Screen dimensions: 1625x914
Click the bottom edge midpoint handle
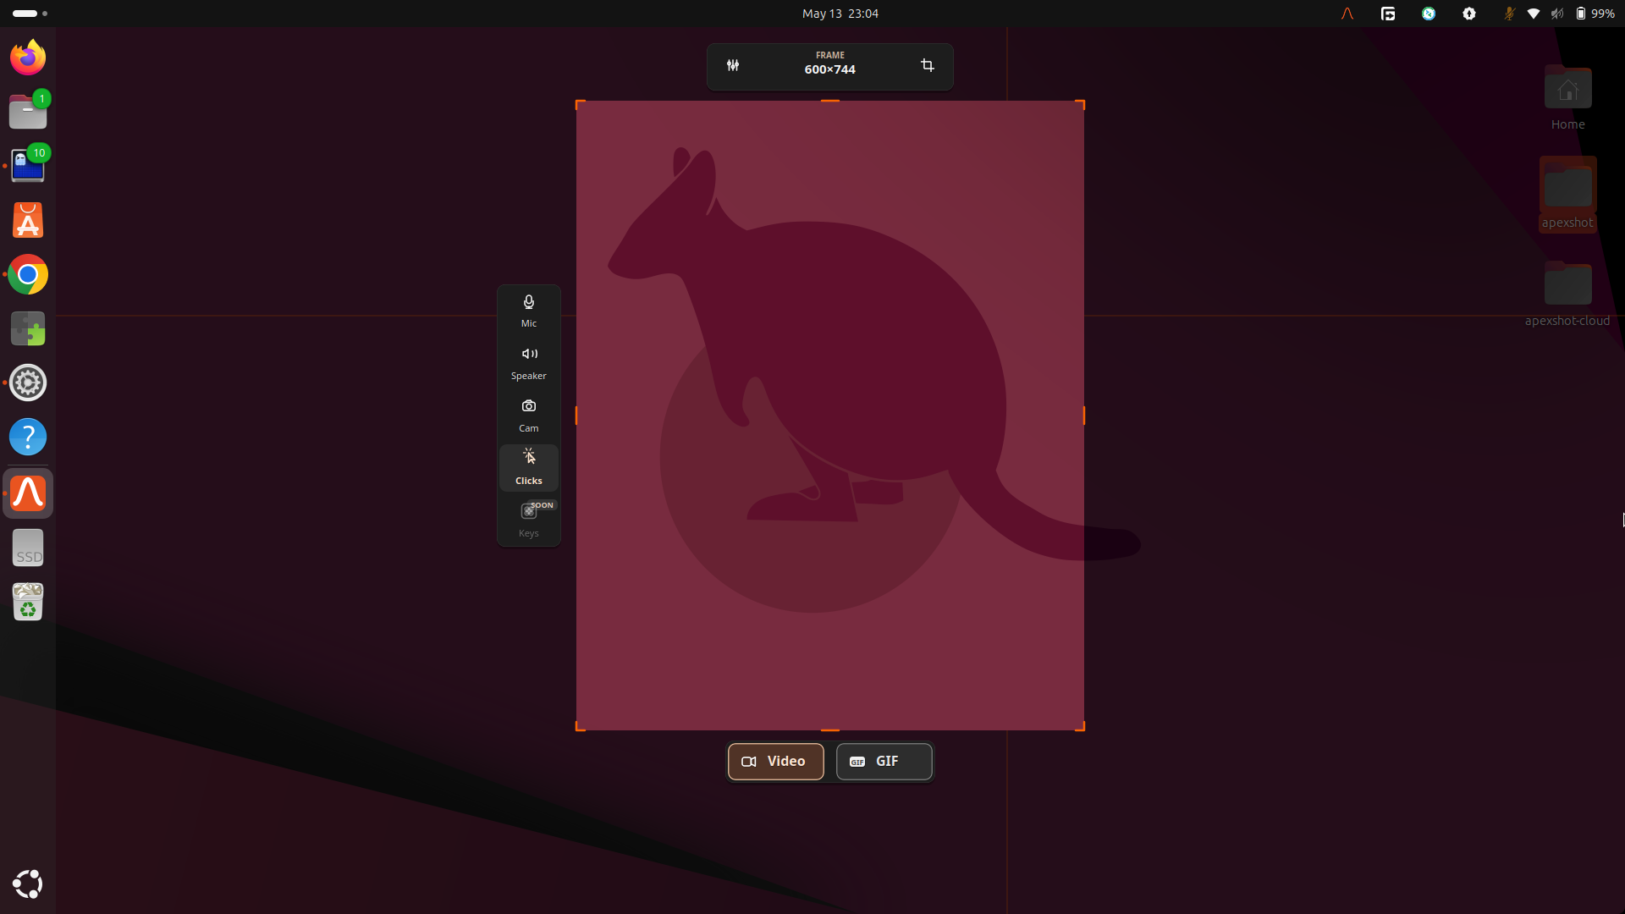[830, 730]
